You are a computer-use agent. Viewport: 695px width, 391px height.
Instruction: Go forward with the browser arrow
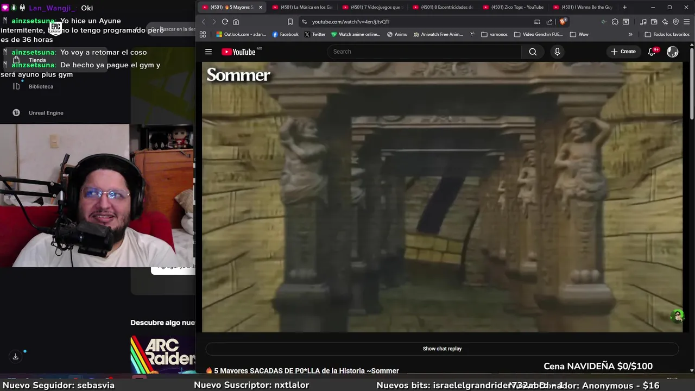[214, 22]
